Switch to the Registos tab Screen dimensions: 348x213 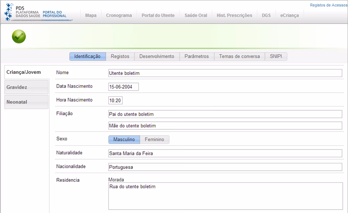coord(120,56)
